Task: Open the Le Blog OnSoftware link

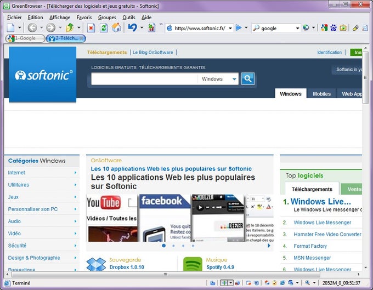Action: pyautogui.click(x=152, y=52)
